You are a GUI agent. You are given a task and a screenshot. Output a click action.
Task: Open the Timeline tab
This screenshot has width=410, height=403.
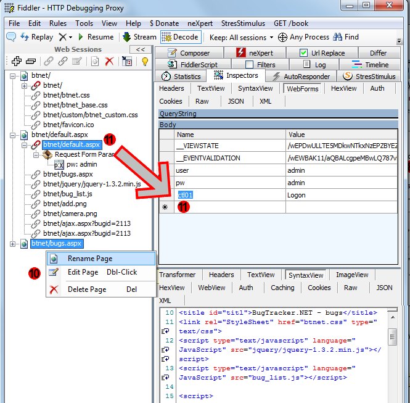tap(370, 64)
